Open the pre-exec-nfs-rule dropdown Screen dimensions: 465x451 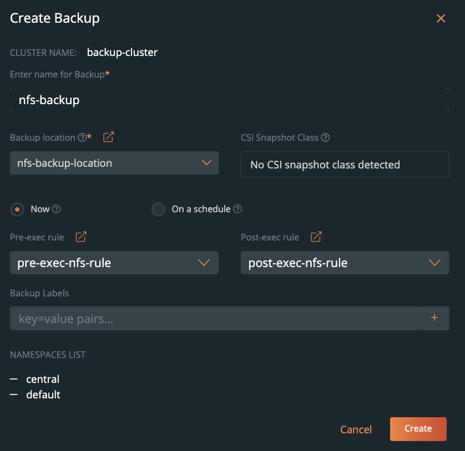[x=114, y=263]
